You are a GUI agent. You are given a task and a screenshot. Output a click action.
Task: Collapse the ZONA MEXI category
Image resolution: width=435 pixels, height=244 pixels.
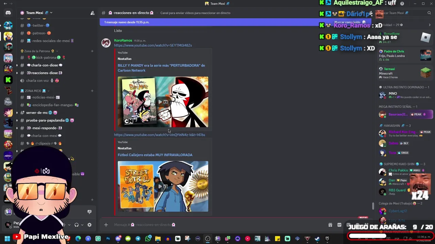pos(49,91)
